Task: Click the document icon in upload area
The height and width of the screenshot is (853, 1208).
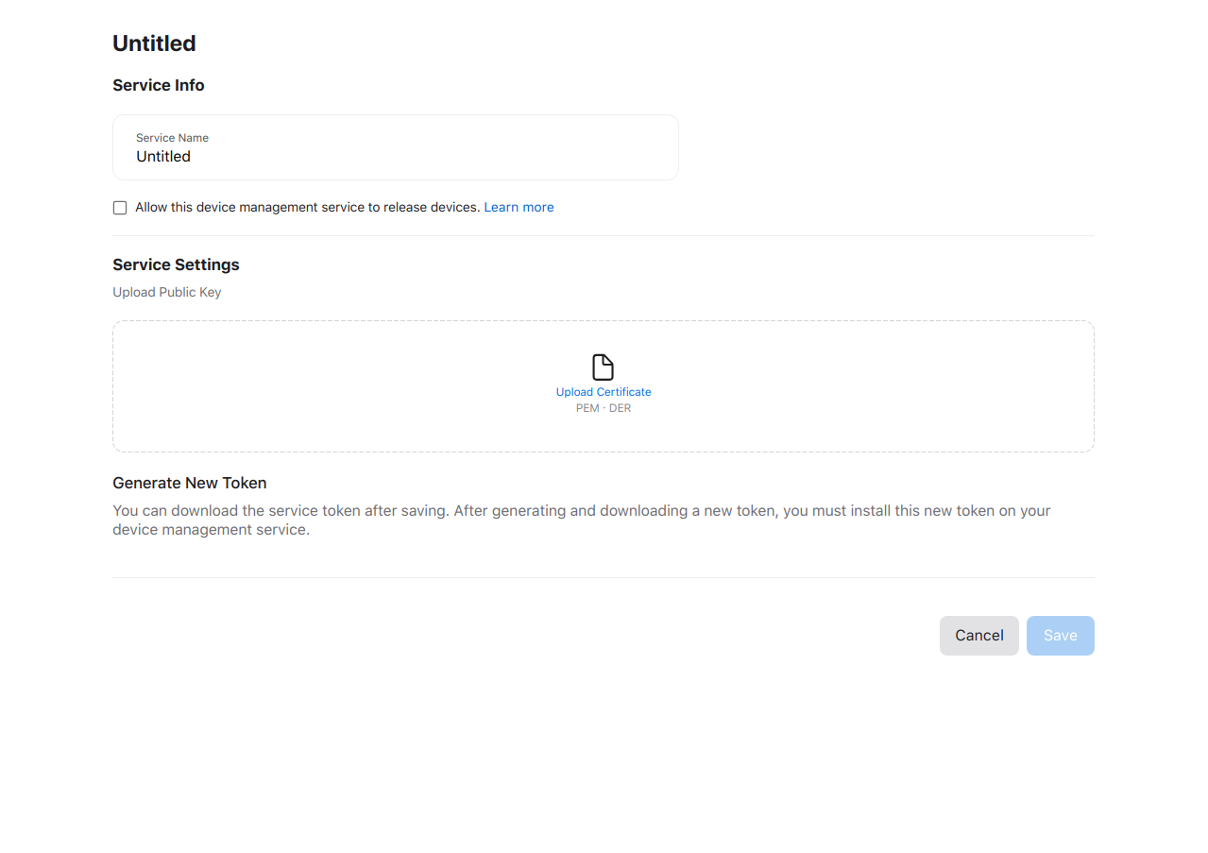Action: tap(603, 367)
